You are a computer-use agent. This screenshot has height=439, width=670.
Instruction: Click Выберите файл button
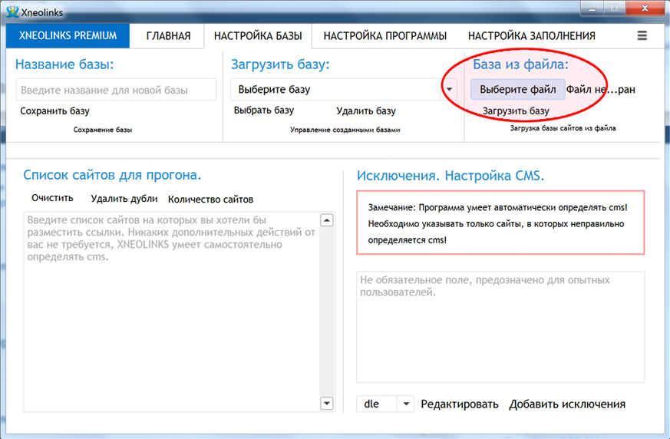[x=517, y=89]
